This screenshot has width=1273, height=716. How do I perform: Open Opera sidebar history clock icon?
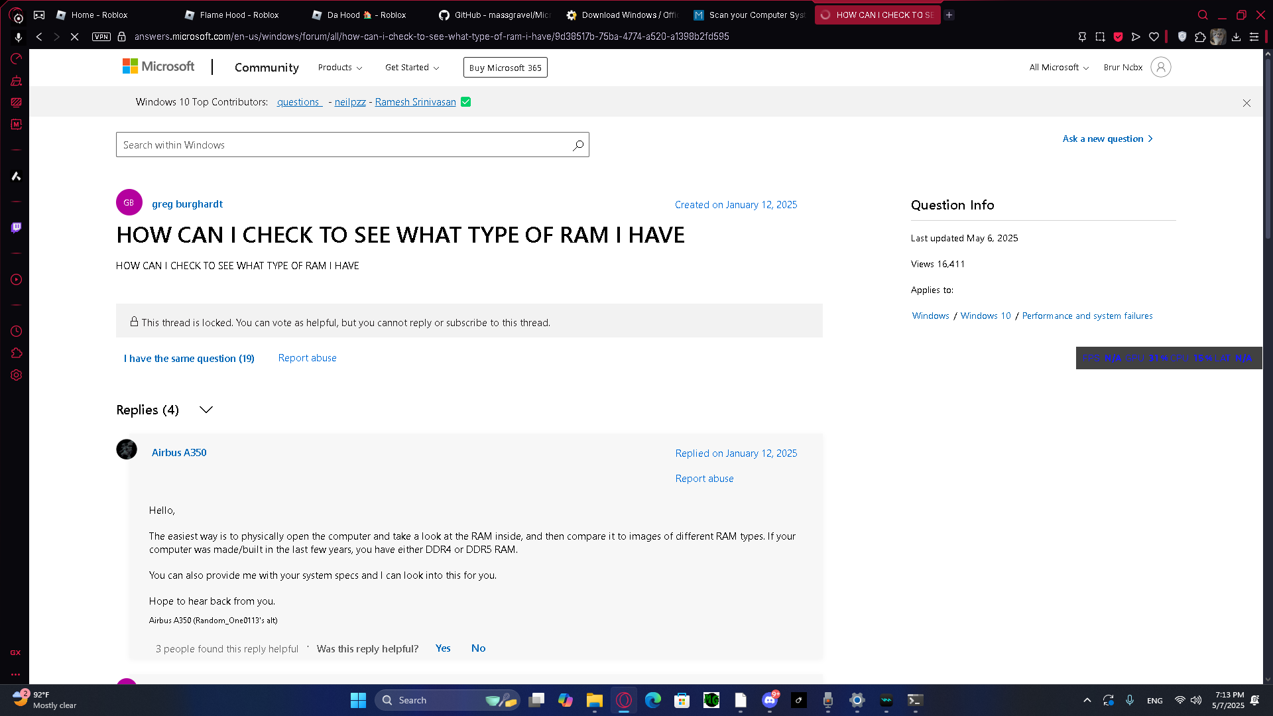coord(17,331)
